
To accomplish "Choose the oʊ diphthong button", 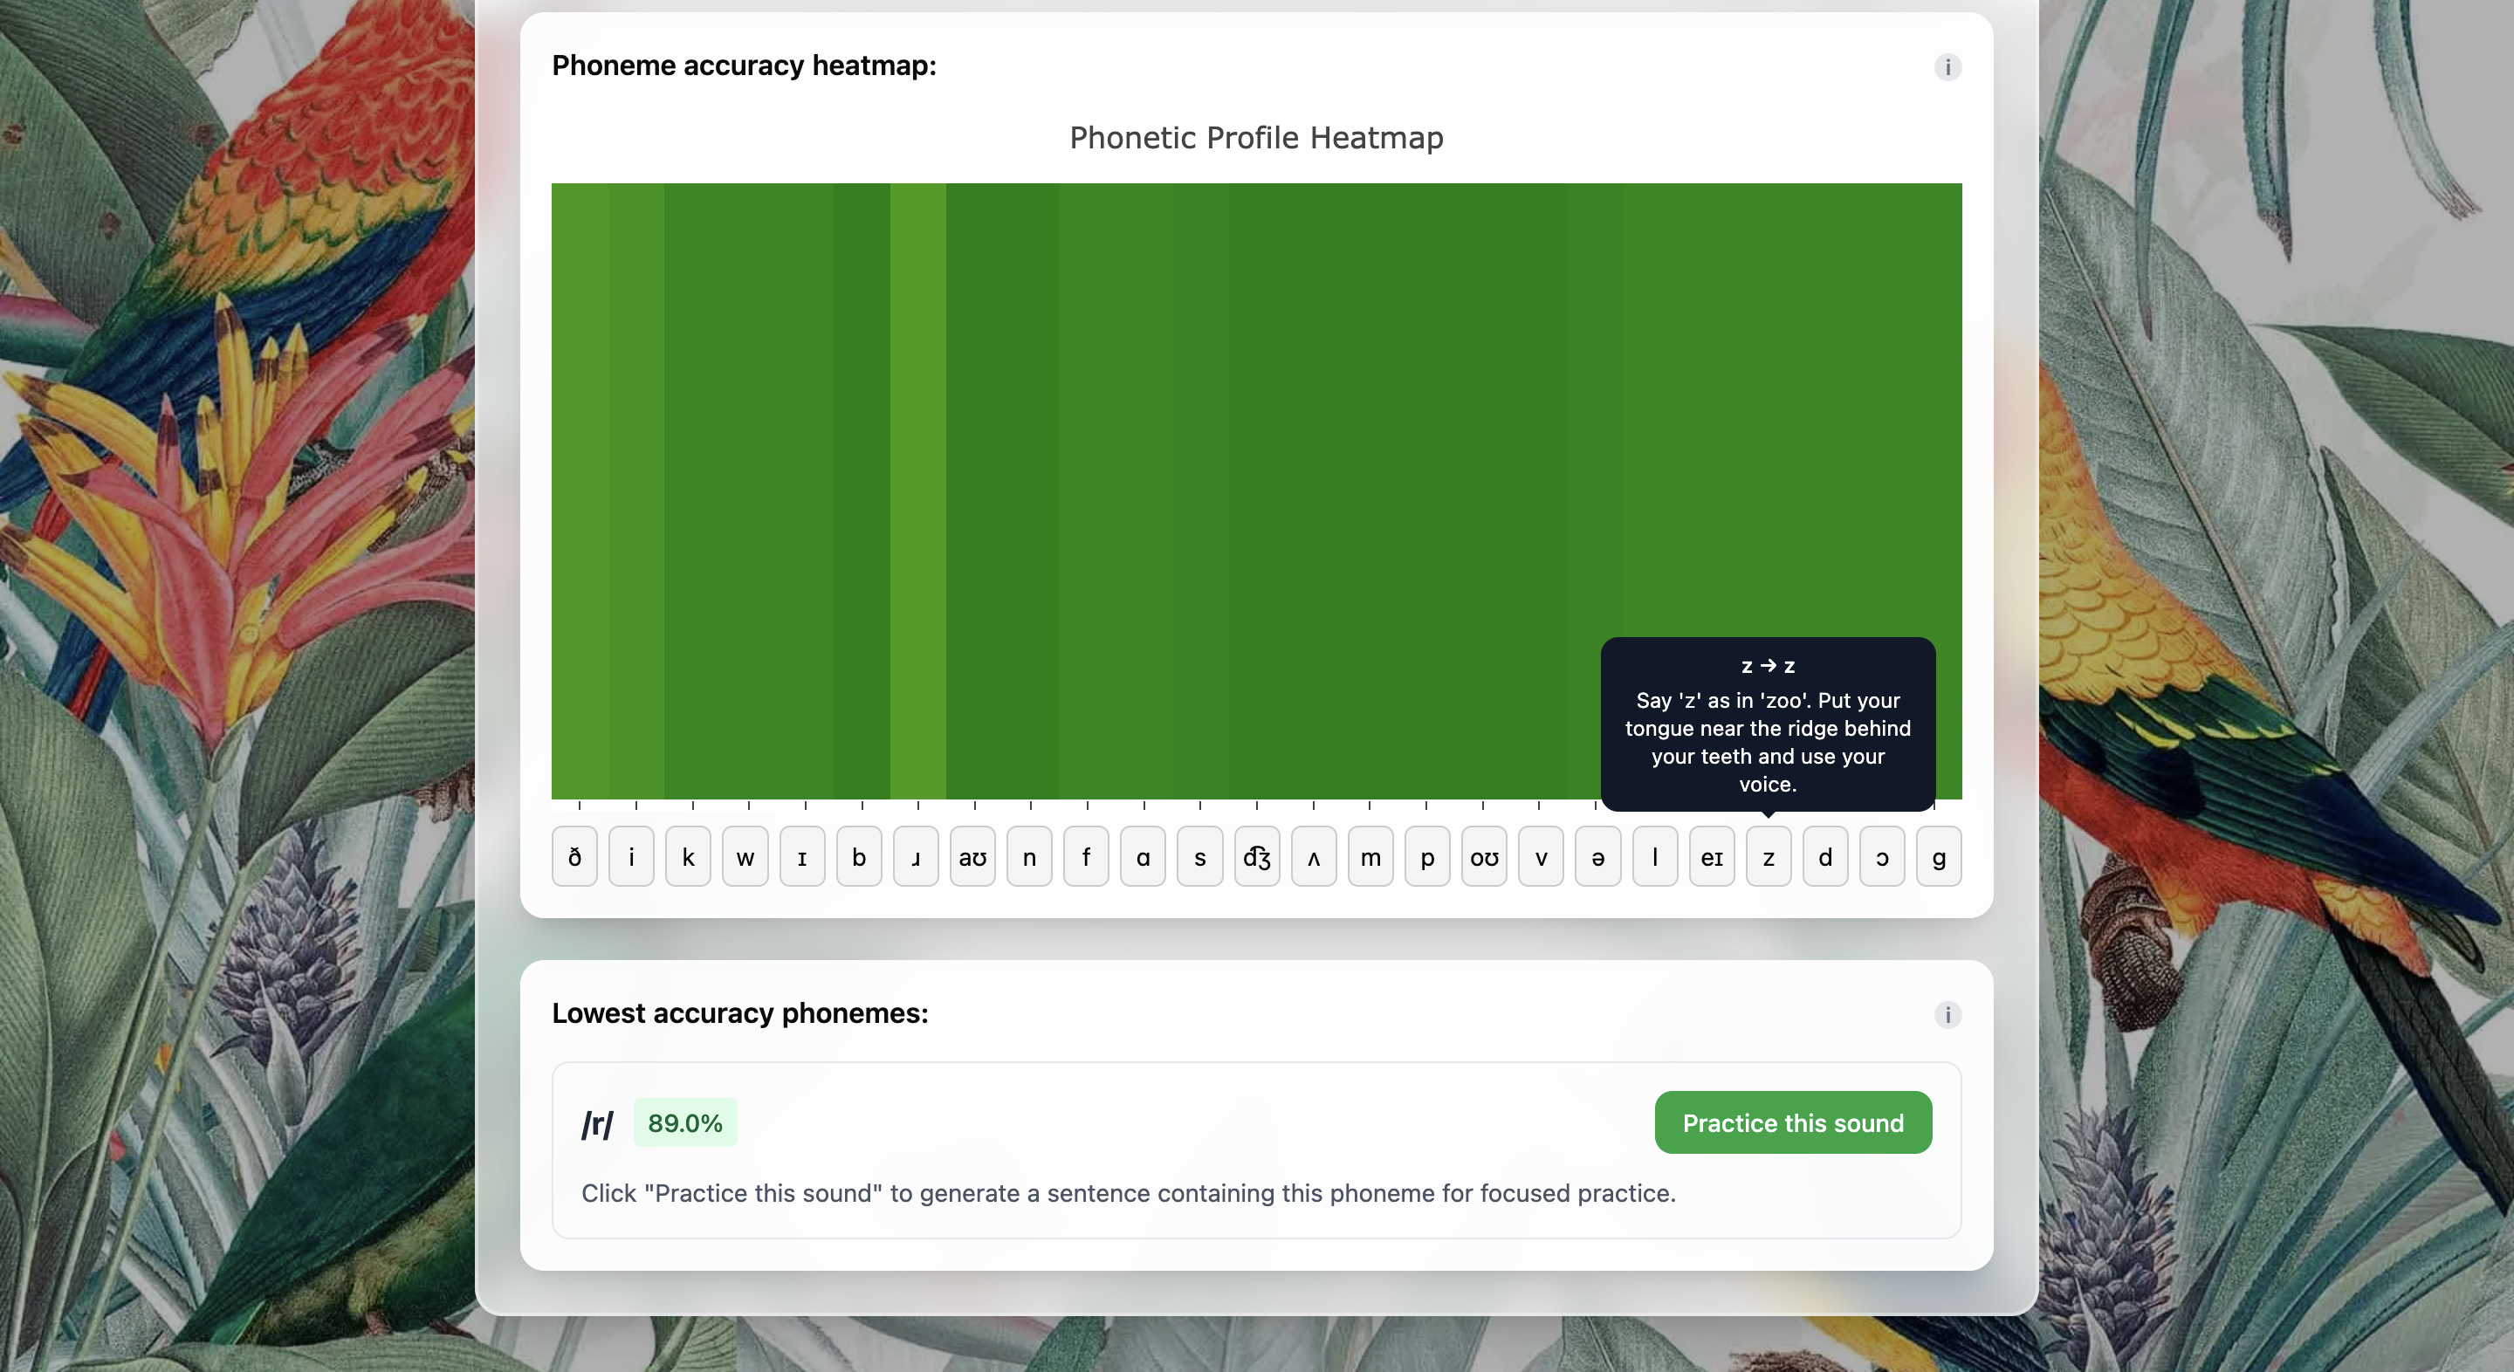I will tap(1483, 857).
